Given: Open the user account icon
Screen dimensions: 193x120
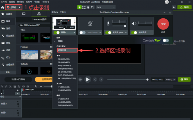Looking at the screenshot, I should click(167, 2).
